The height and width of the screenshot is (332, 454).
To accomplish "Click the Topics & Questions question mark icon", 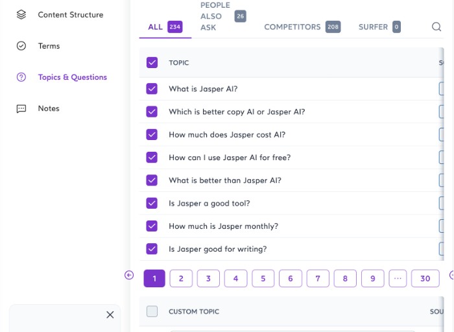I will tap(21, 77).
